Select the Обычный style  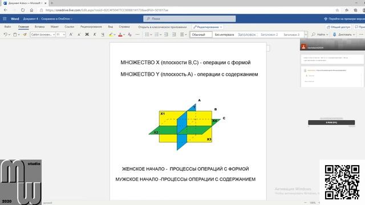(x=201, y=35)
